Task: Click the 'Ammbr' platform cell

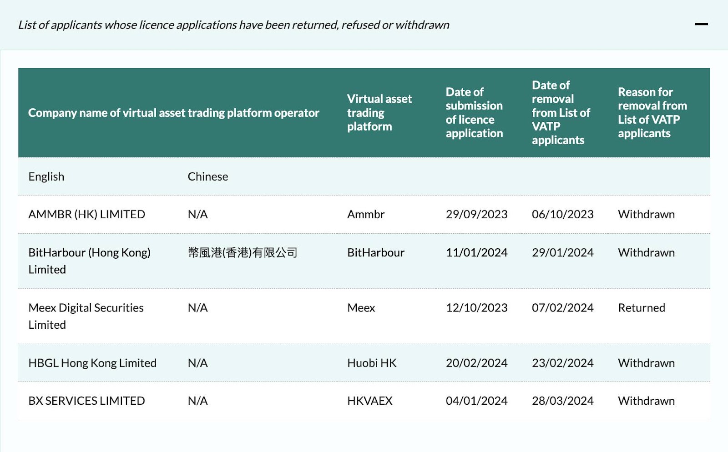Action: 366,214
